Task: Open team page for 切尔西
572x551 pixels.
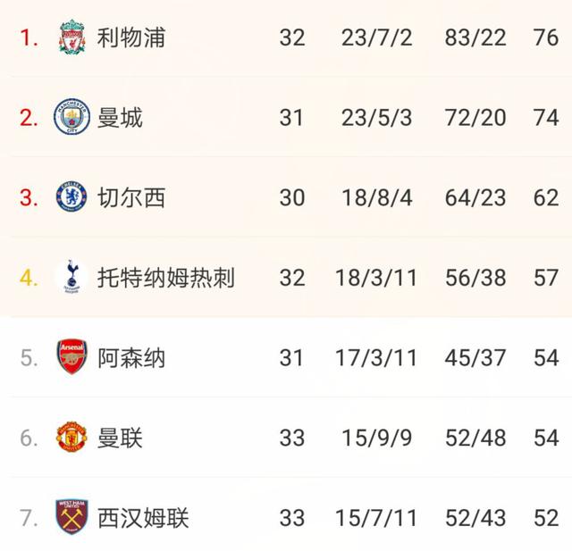Action: tap(131, 198)
